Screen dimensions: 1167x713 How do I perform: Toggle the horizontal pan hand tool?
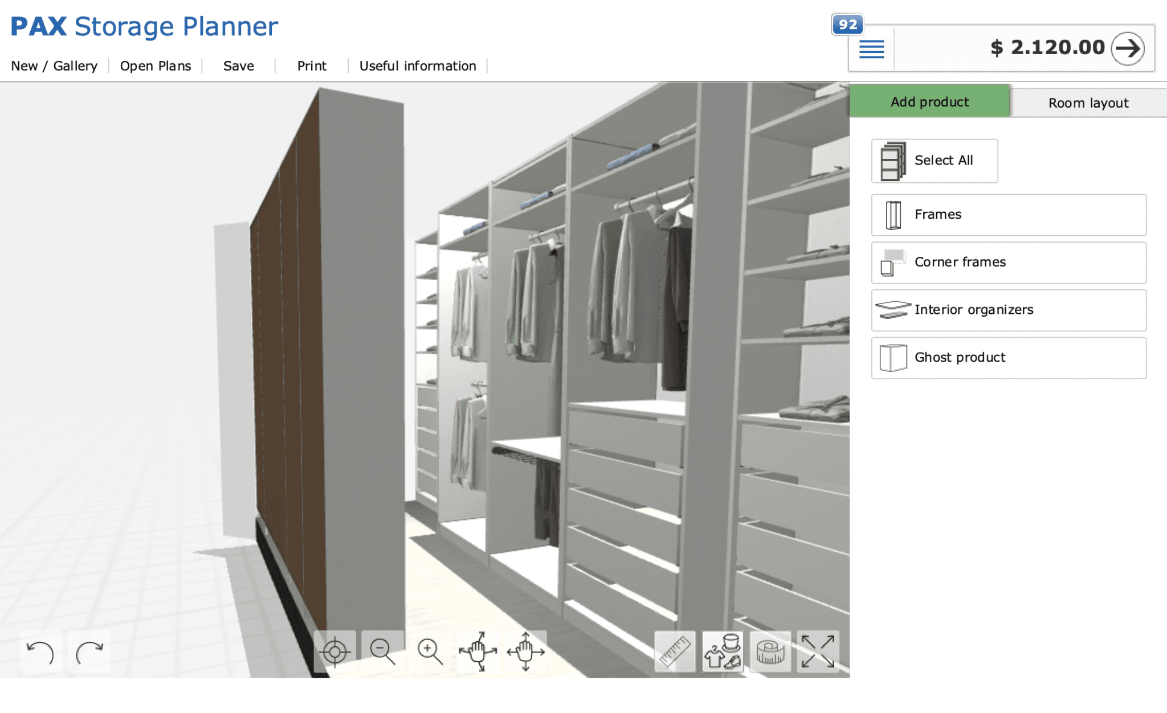click(525, 651)
